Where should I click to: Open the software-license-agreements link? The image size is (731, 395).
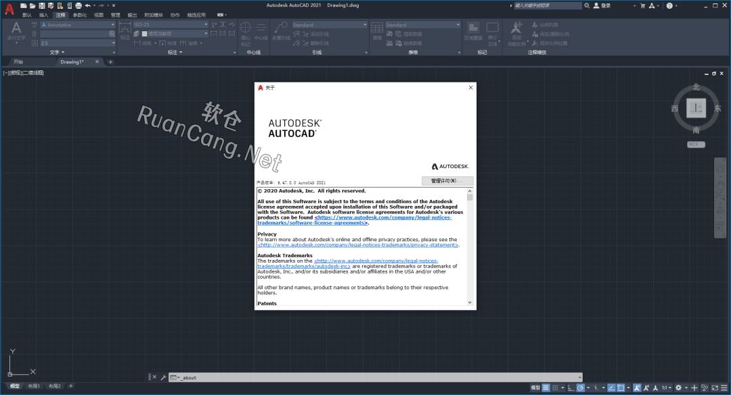[x=312, y=223]
